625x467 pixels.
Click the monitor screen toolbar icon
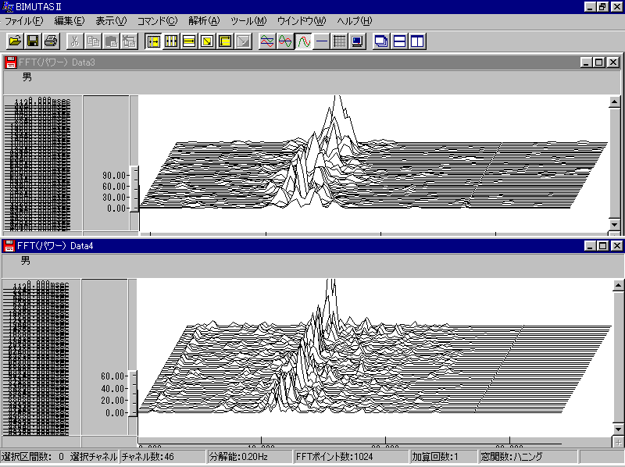[x=357, y=41]
